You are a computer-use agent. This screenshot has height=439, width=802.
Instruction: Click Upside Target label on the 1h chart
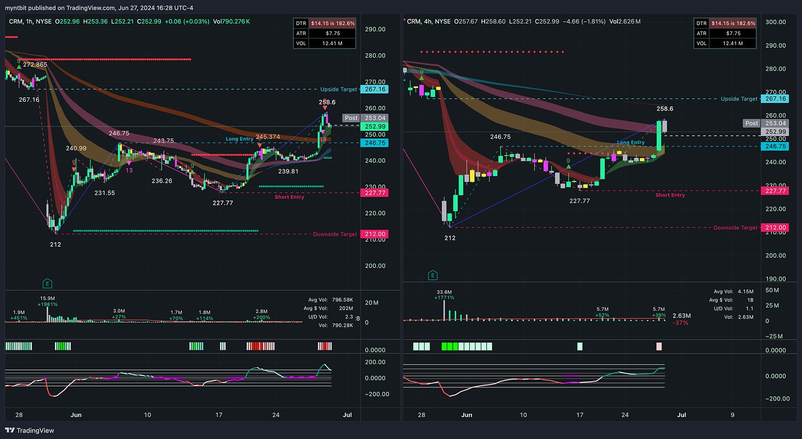(x=338, y=89)
